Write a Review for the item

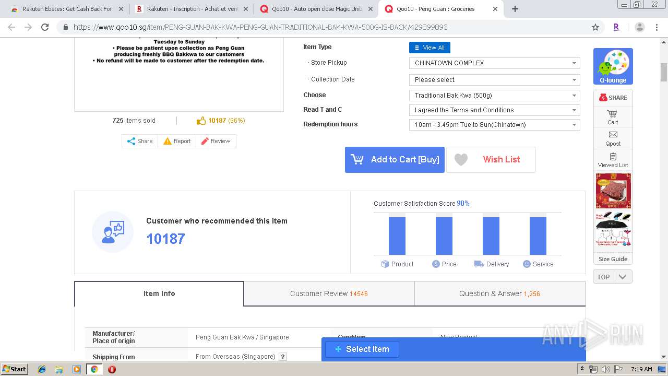pos(216,141)
